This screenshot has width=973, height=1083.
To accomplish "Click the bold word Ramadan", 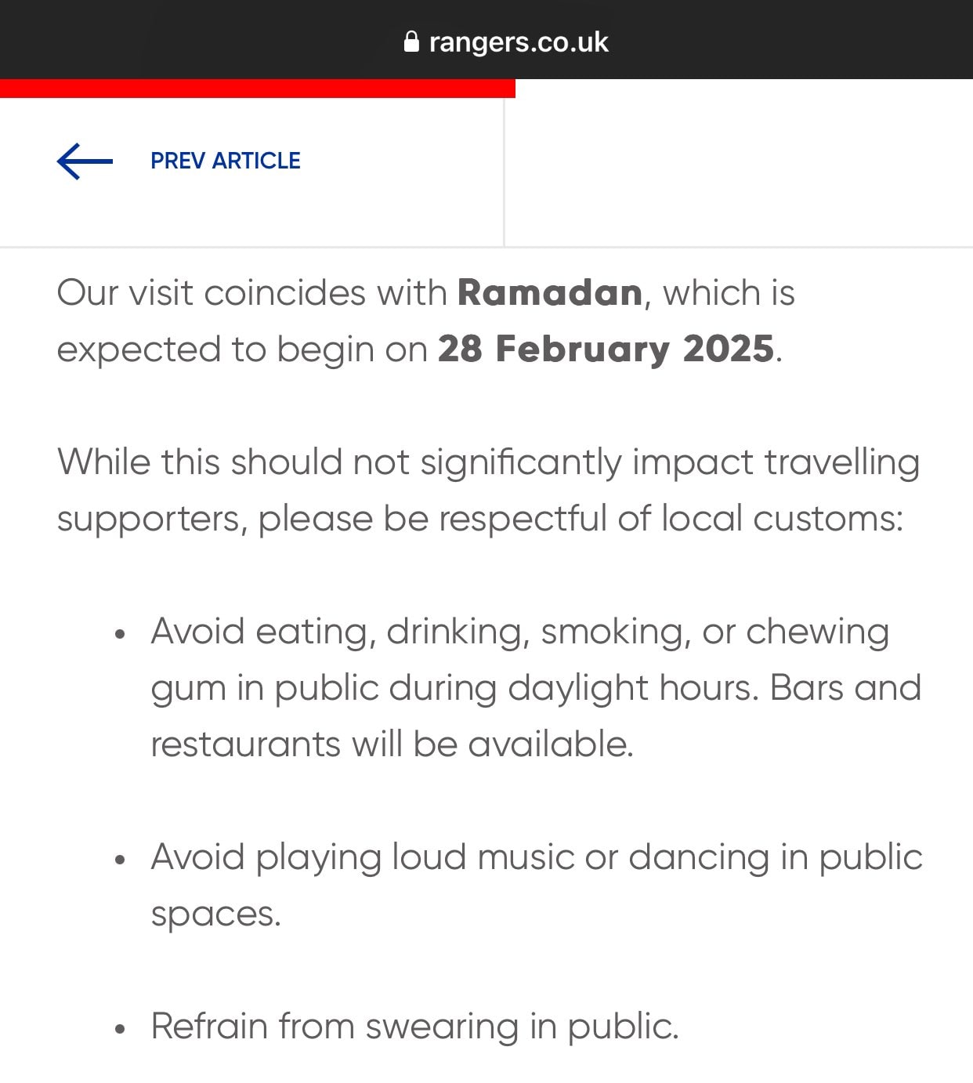I will [550, 293].
